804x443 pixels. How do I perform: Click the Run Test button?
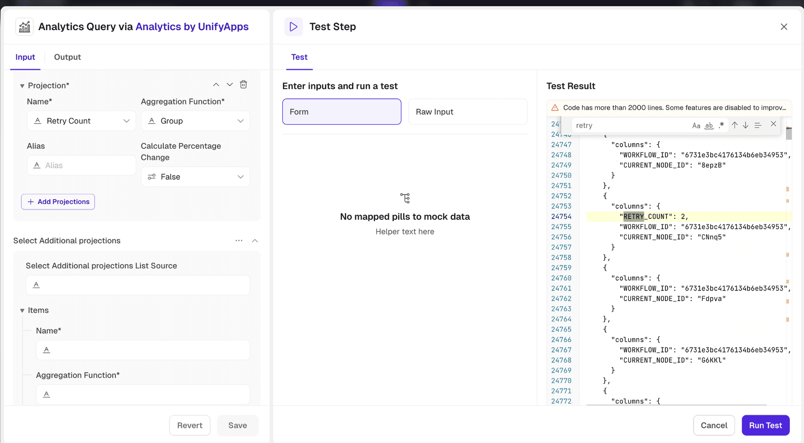tap(765, 425)
